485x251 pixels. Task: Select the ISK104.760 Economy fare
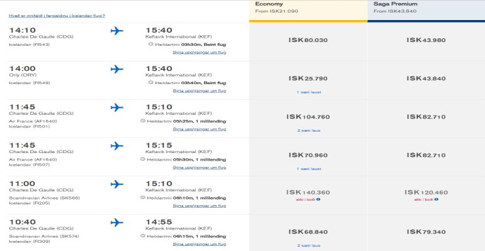pos(308,117)
